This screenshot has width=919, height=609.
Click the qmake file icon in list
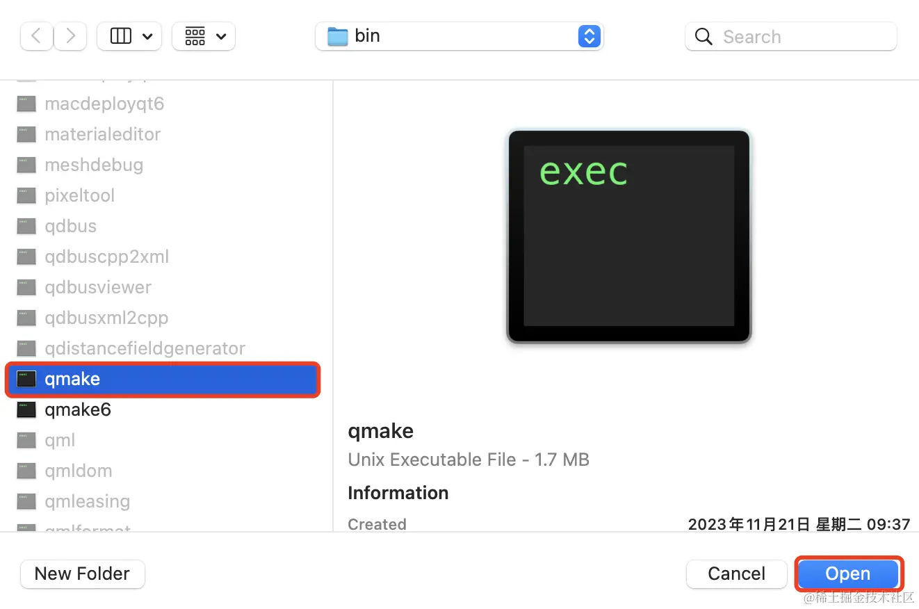[26, 379]
